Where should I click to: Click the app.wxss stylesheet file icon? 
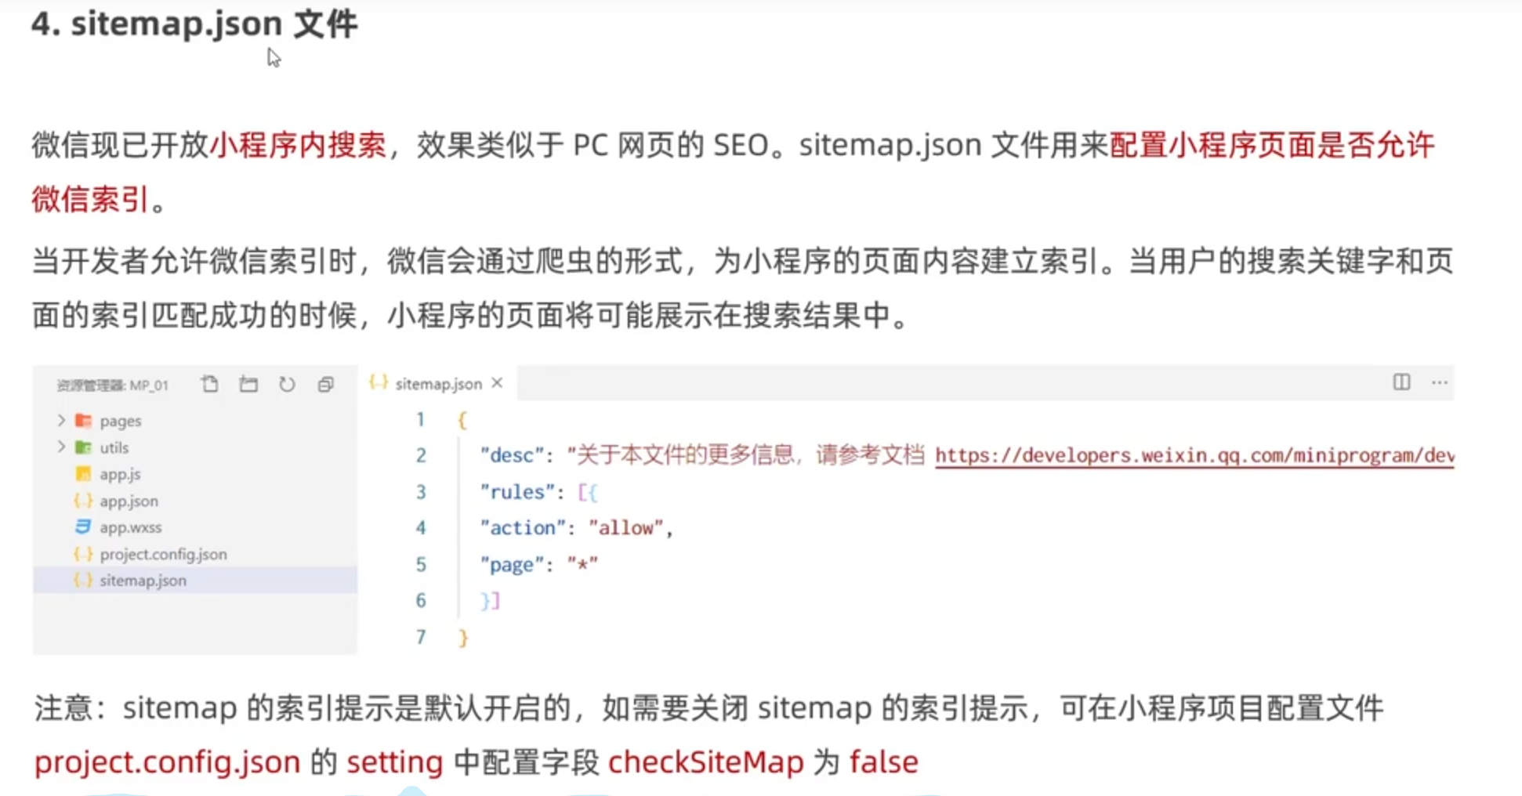83,527
